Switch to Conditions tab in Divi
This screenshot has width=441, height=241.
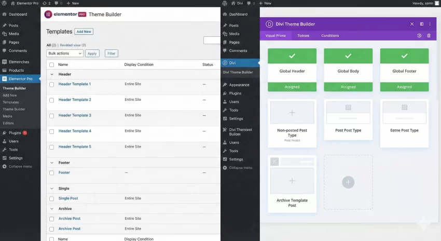330,36
